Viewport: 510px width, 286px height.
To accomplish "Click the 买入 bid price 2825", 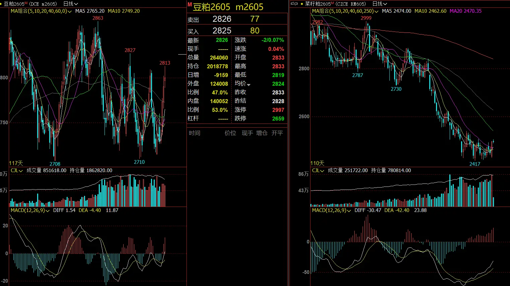I will pyautogui.click(x=222, y=31).
